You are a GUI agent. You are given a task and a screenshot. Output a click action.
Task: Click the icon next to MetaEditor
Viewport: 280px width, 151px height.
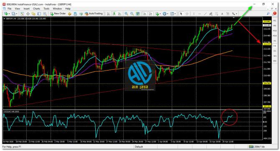pos(75,14)
